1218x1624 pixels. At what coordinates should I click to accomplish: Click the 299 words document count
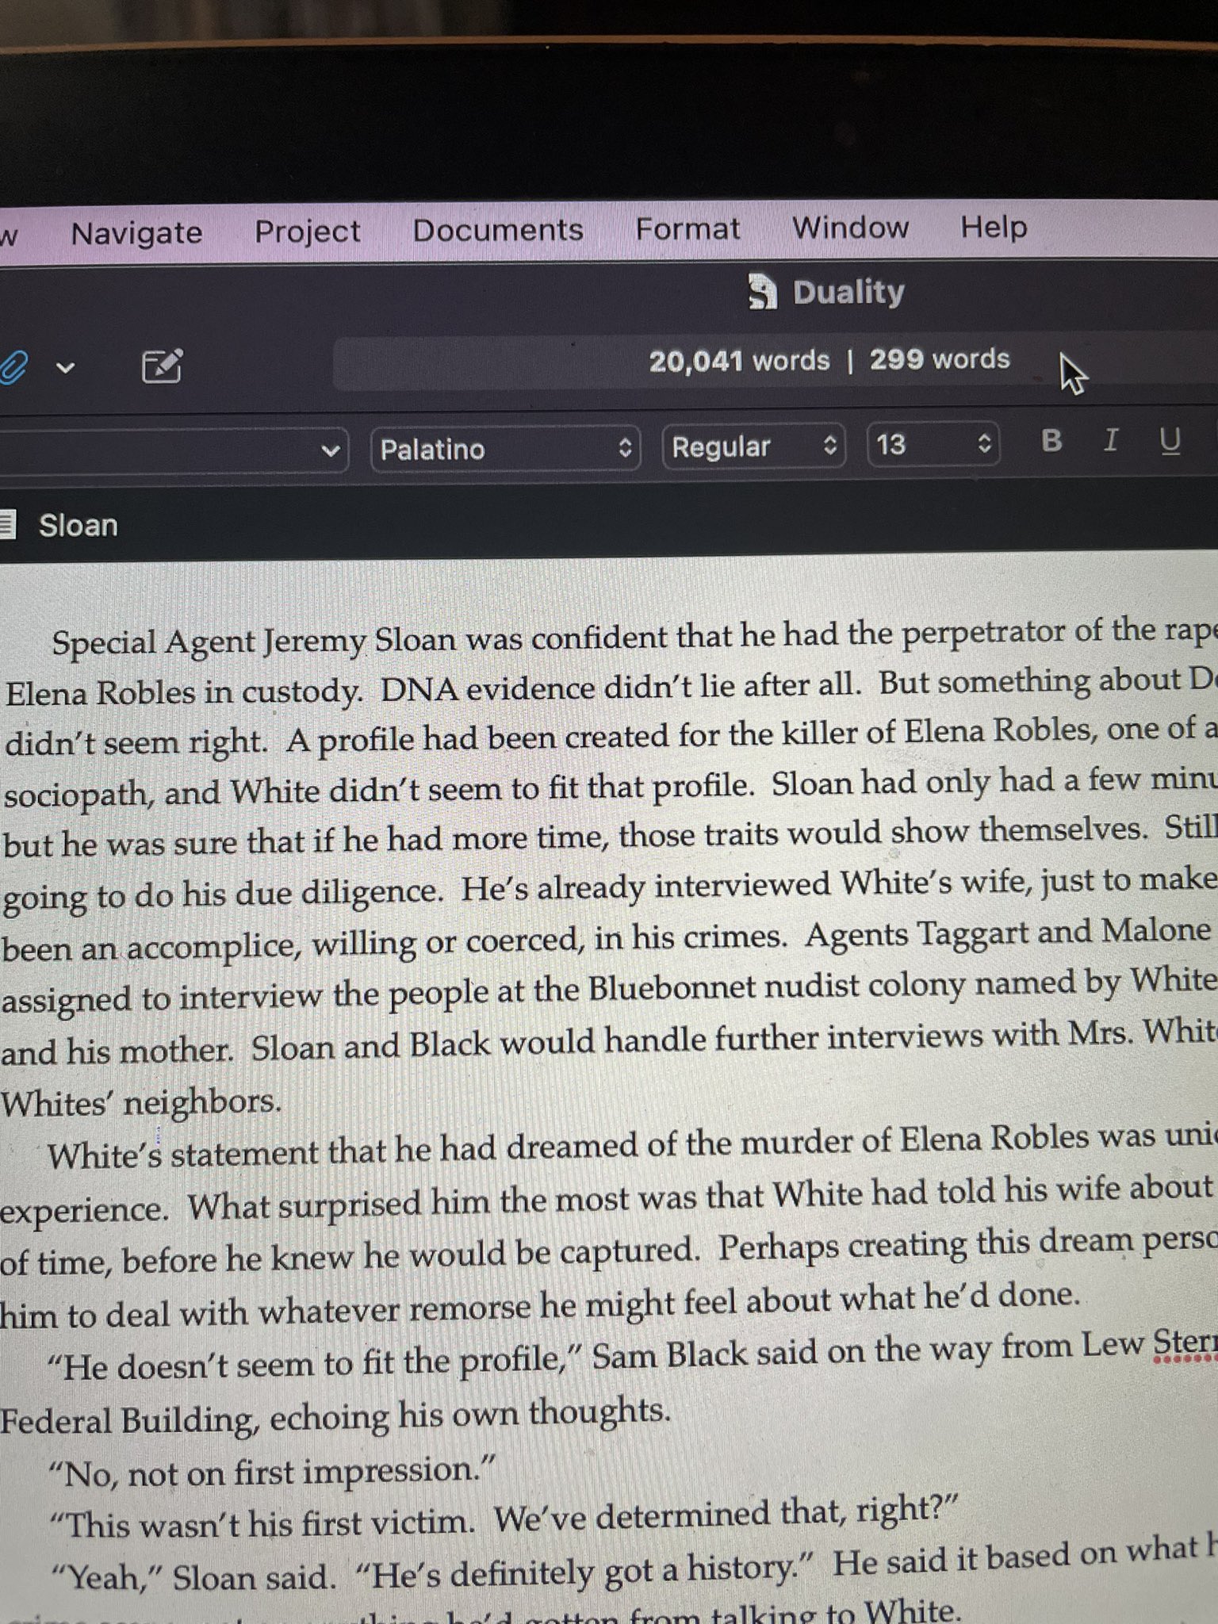pos(940,359)
